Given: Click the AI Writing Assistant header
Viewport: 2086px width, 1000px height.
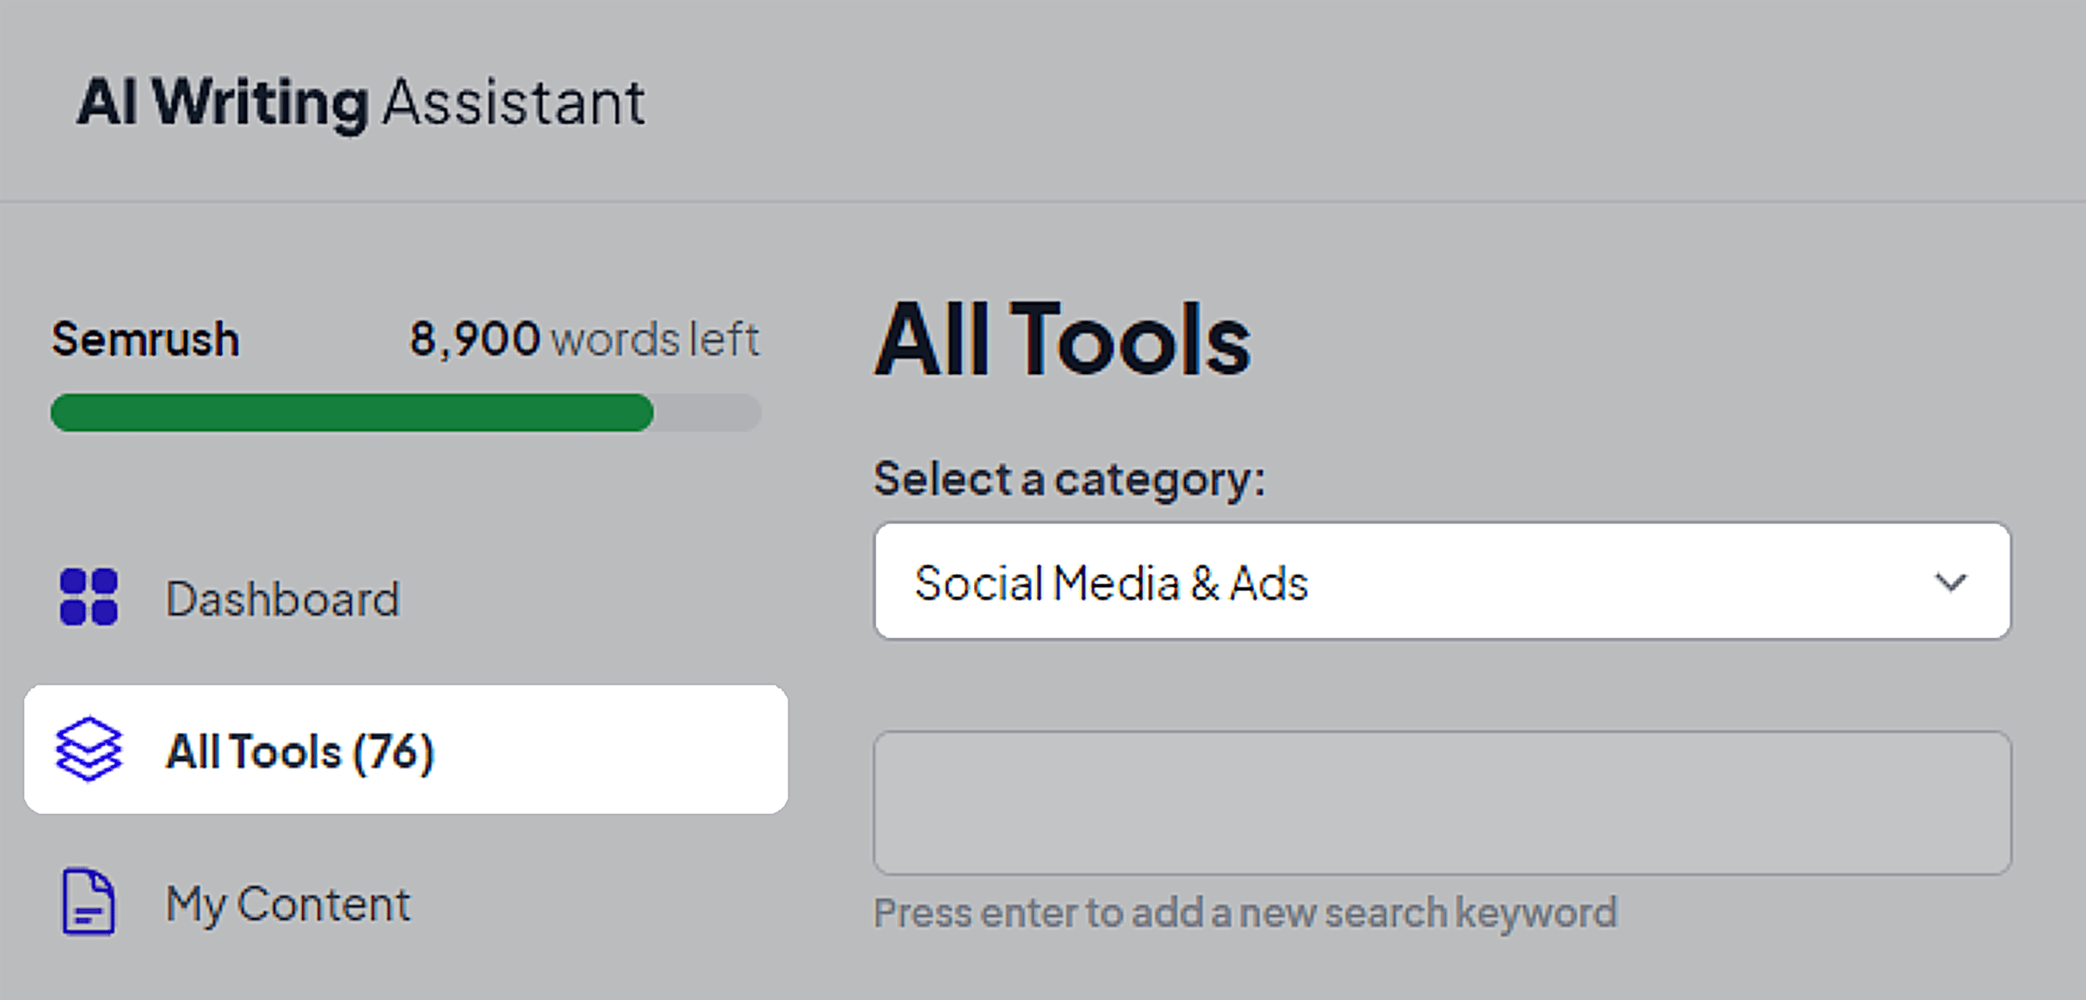Looking at the screenshot, I should tap(360, 100).
